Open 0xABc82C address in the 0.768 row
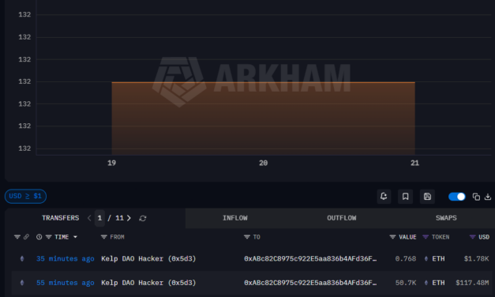The width and height of the screenshot is (495, 297). [310, 259]
